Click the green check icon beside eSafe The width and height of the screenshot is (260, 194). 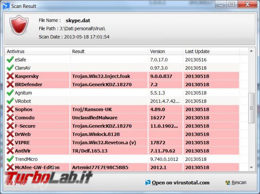point(10,59)
